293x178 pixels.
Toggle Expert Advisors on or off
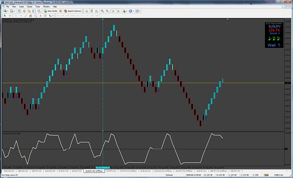[x=73, y=11]
